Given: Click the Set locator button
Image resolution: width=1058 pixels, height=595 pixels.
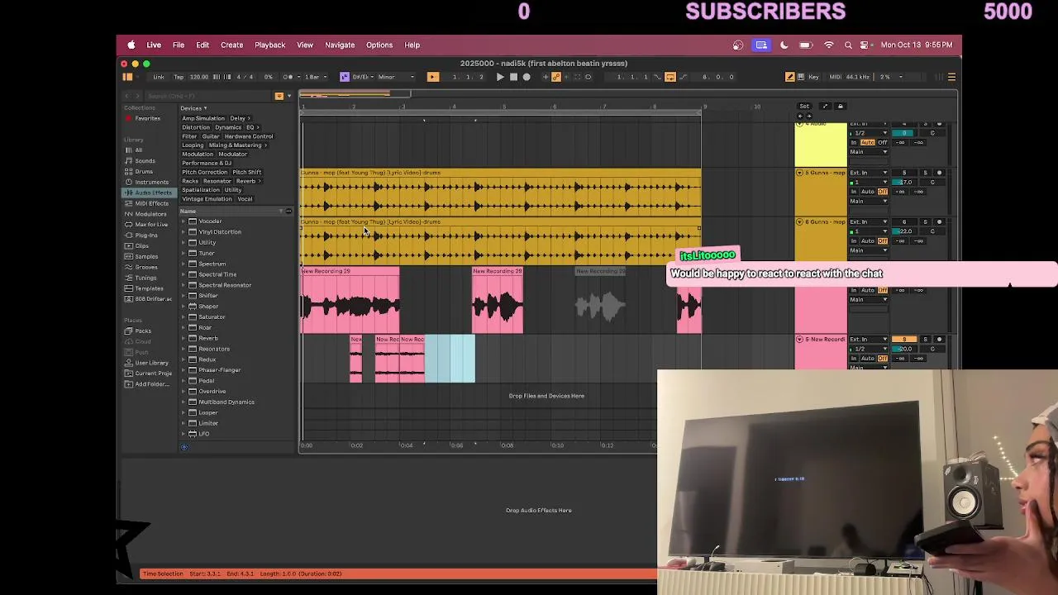Looking at the screenshot, I should click(x=804, y=106).
